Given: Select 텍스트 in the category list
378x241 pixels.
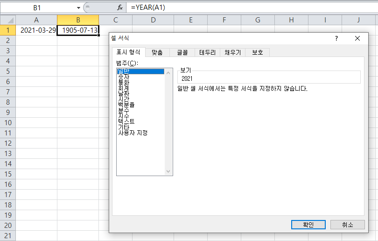Looking at the screenshot, I should 140,121.
